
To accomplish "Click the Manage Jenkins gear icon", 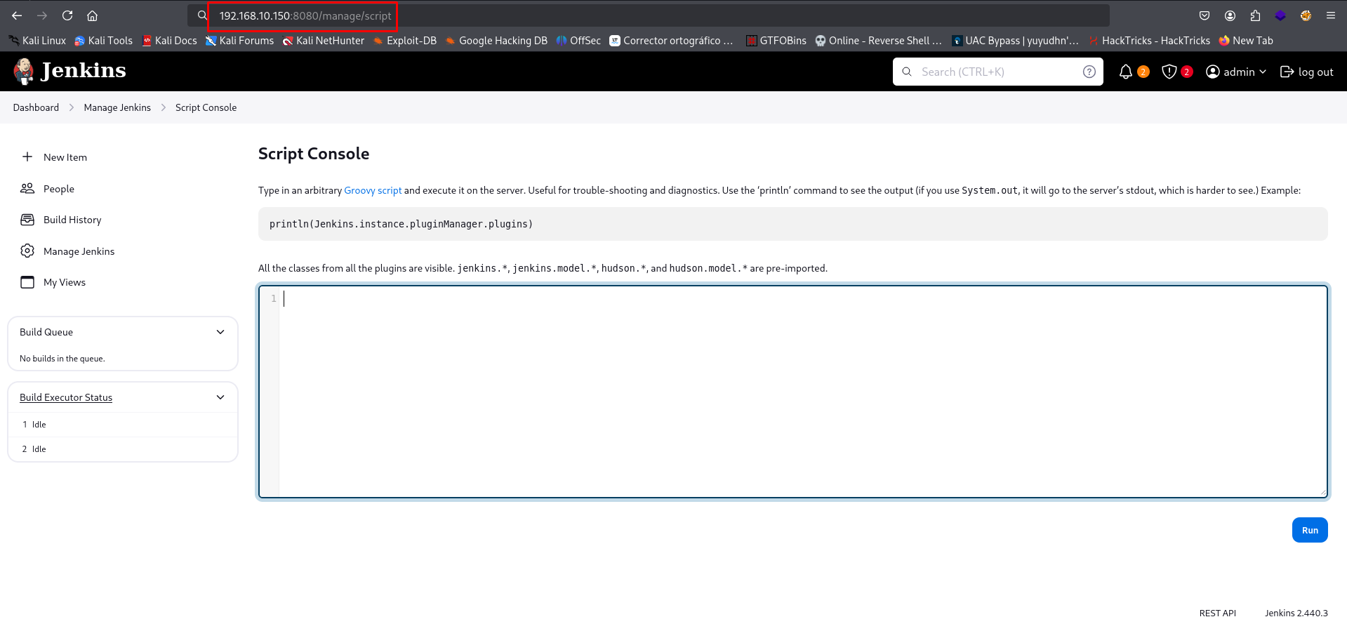I will [x=27, y=251].
